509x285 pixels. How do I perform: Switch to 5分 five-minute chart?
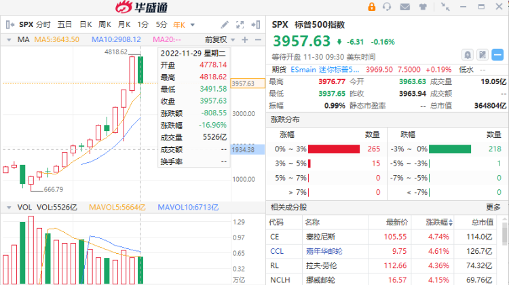coord(162,24)
